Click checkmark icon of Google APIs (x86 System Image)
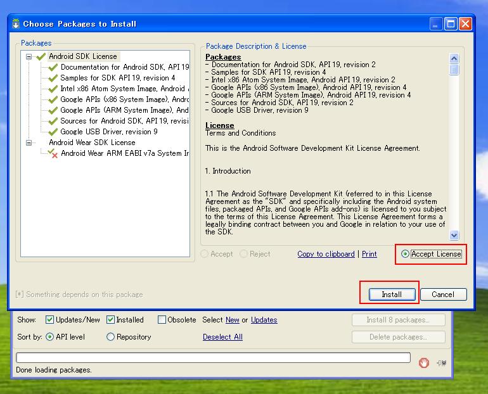This screenshot has width=488, height=394. [x=53, y=99]
